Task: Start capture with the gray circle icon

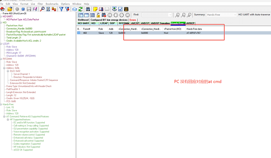Action: point(17,9)
